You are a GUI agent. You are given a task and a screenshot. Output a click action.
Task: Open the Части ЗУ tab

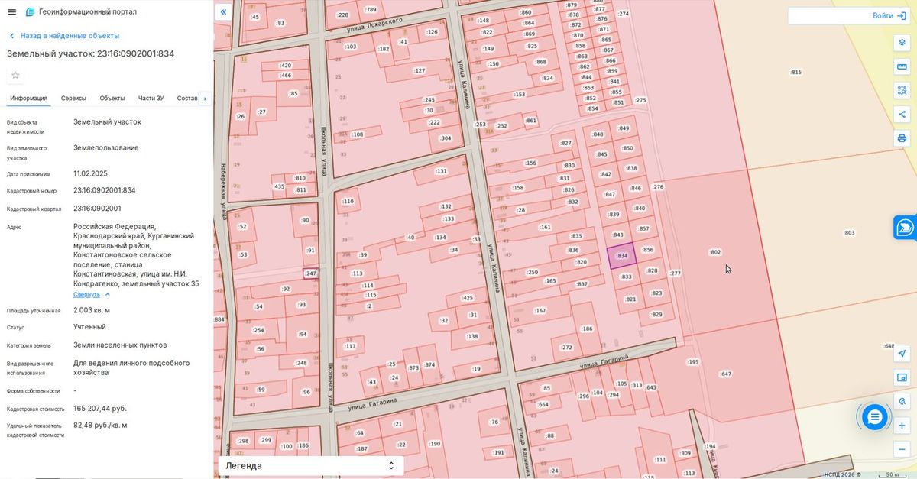click(x=151, y=98)
